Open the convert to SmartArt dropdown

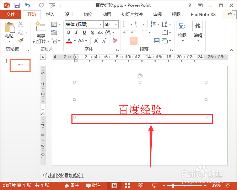(166, 41)
